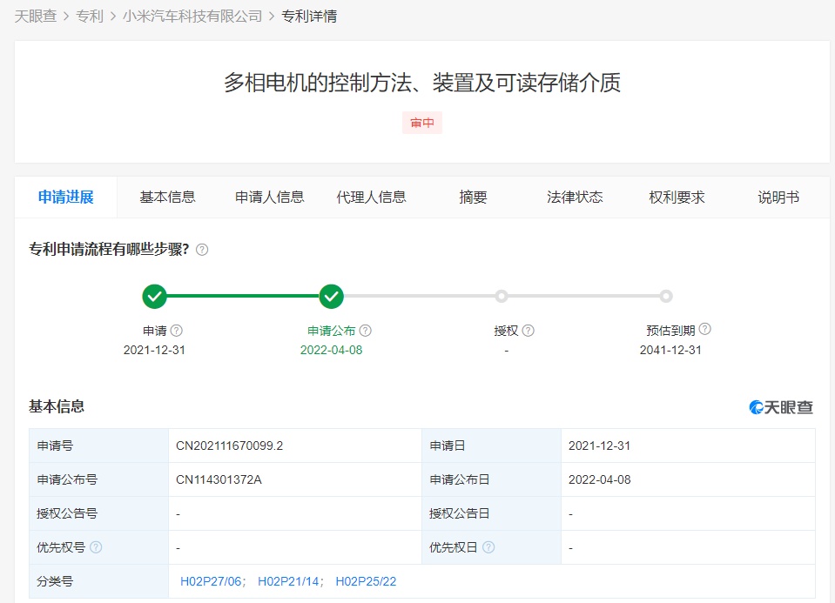Click the green checkmark for 申请 step
This screenshot has width=835, height=603.
[154, 296]
